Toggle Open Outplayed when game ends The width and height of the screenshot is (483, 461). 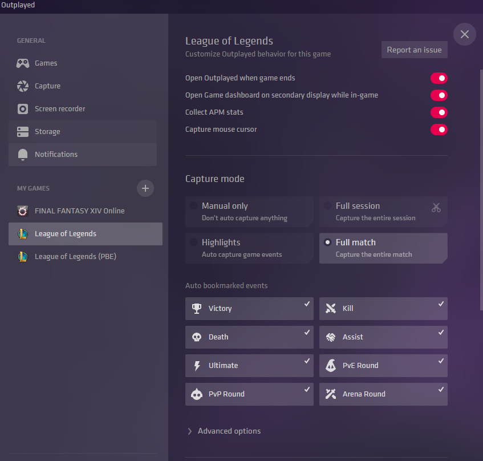click(x=439, y=78)
